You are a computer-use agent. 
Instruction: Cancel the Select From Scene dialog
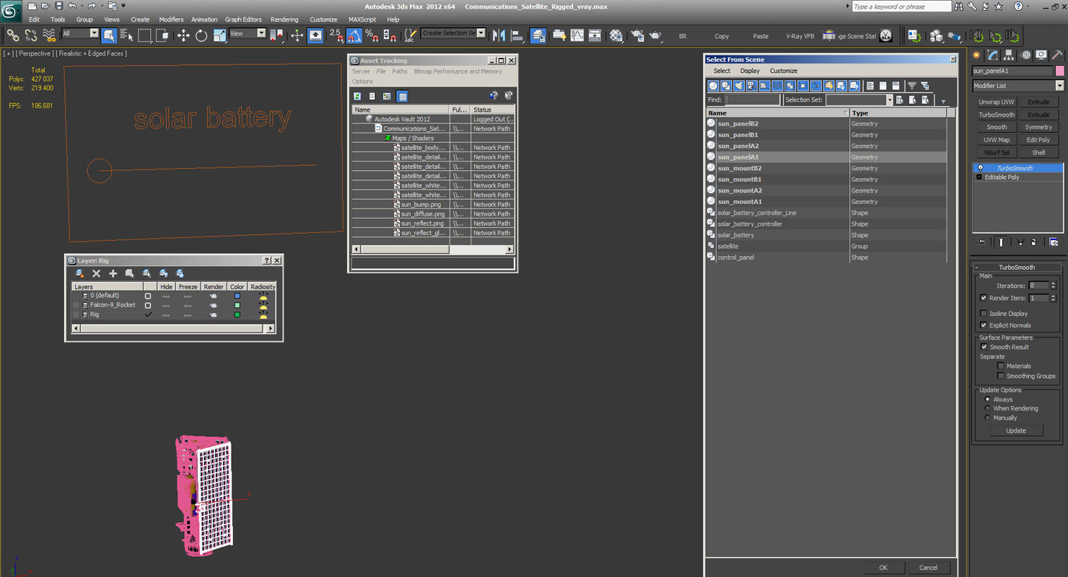[928, 568]
